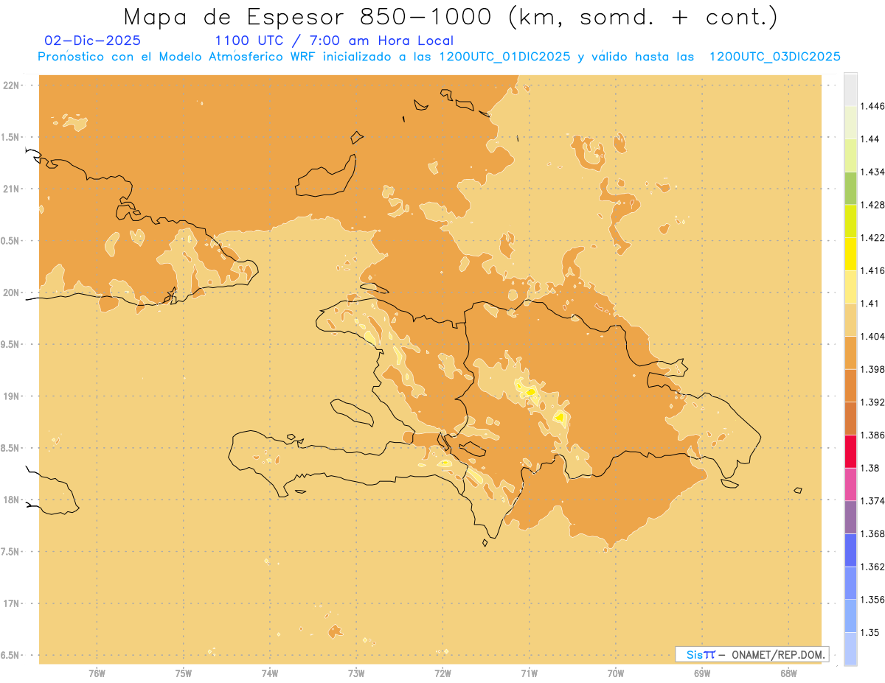This screenshot has width=885, height=683.
Task: Click the '76W' longitude label
Action: [97, 673]
